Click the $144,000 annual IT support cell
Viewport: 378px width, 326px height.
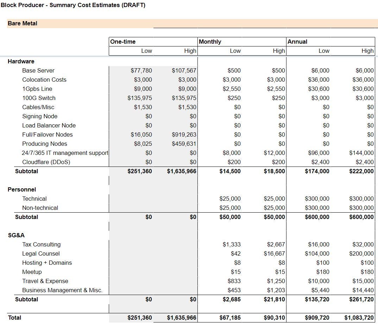click(361, 153)
